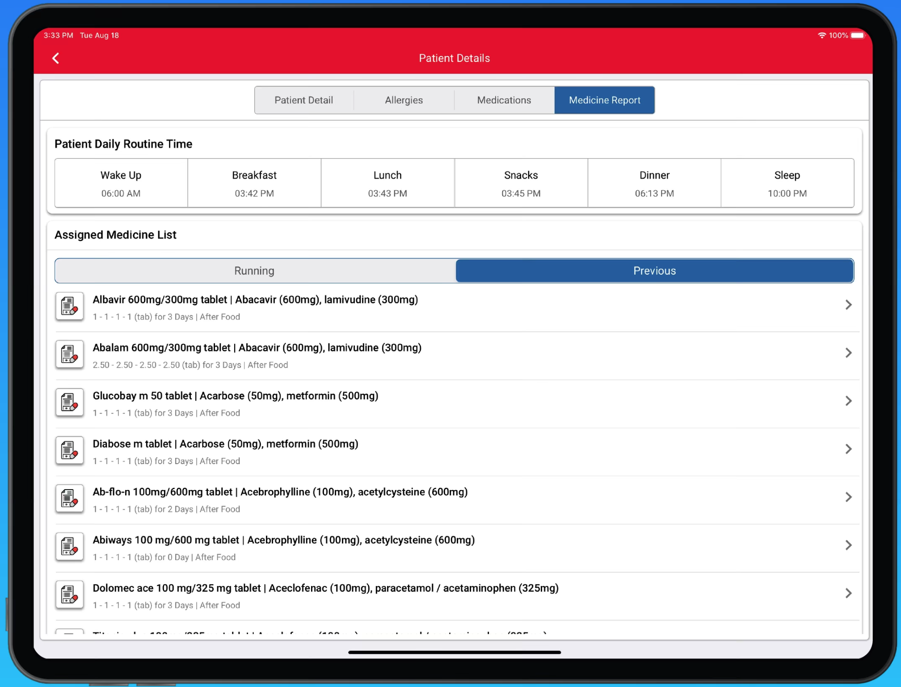Expand Ab-flo-n 100mg/600mg row chevron
The height and width of the screenshot is (687, 901).
tap(848, 497)
